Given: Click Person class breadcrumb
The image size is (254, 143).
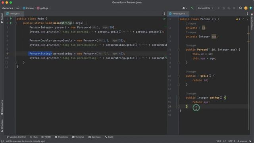Looking at the screenshot, I should [28, 8].
